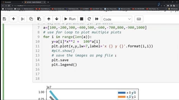
Task: Click plt.legend() on line 15
Action: (x=64, y=65)
